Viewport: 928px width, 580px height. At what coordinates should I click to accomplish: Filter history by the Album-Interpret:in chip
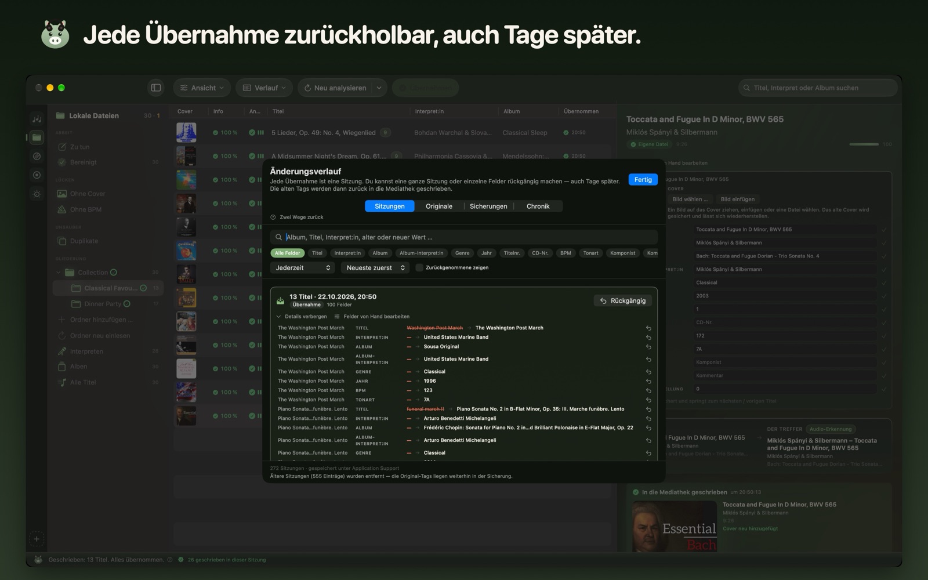[421, 253]
